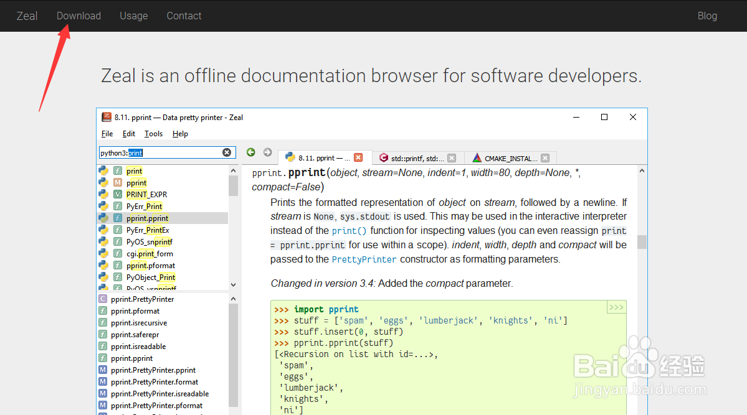Open pprint.isrecursive in index list
Screen dimensions: 747x415
tap(139, 323)
